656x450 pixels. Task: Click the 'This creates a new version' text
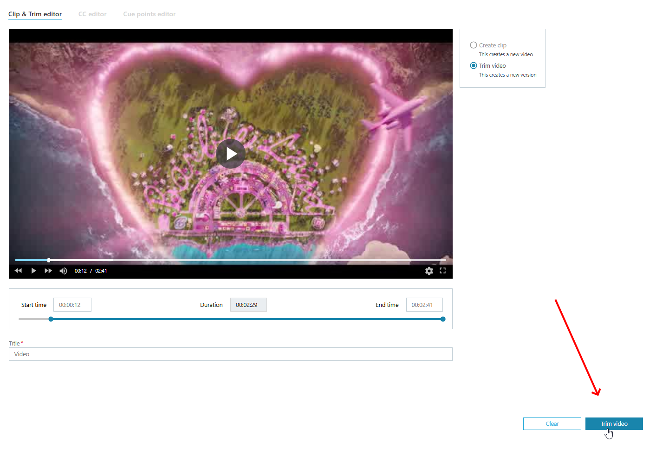[508, 75]
